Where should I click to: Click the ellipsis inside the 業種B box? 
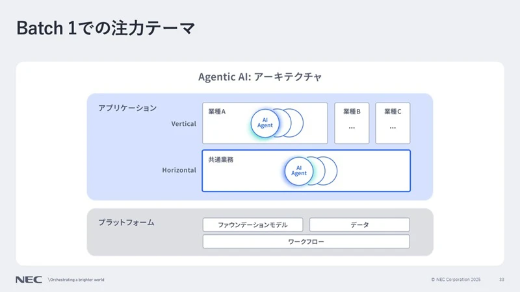point(352,127)
